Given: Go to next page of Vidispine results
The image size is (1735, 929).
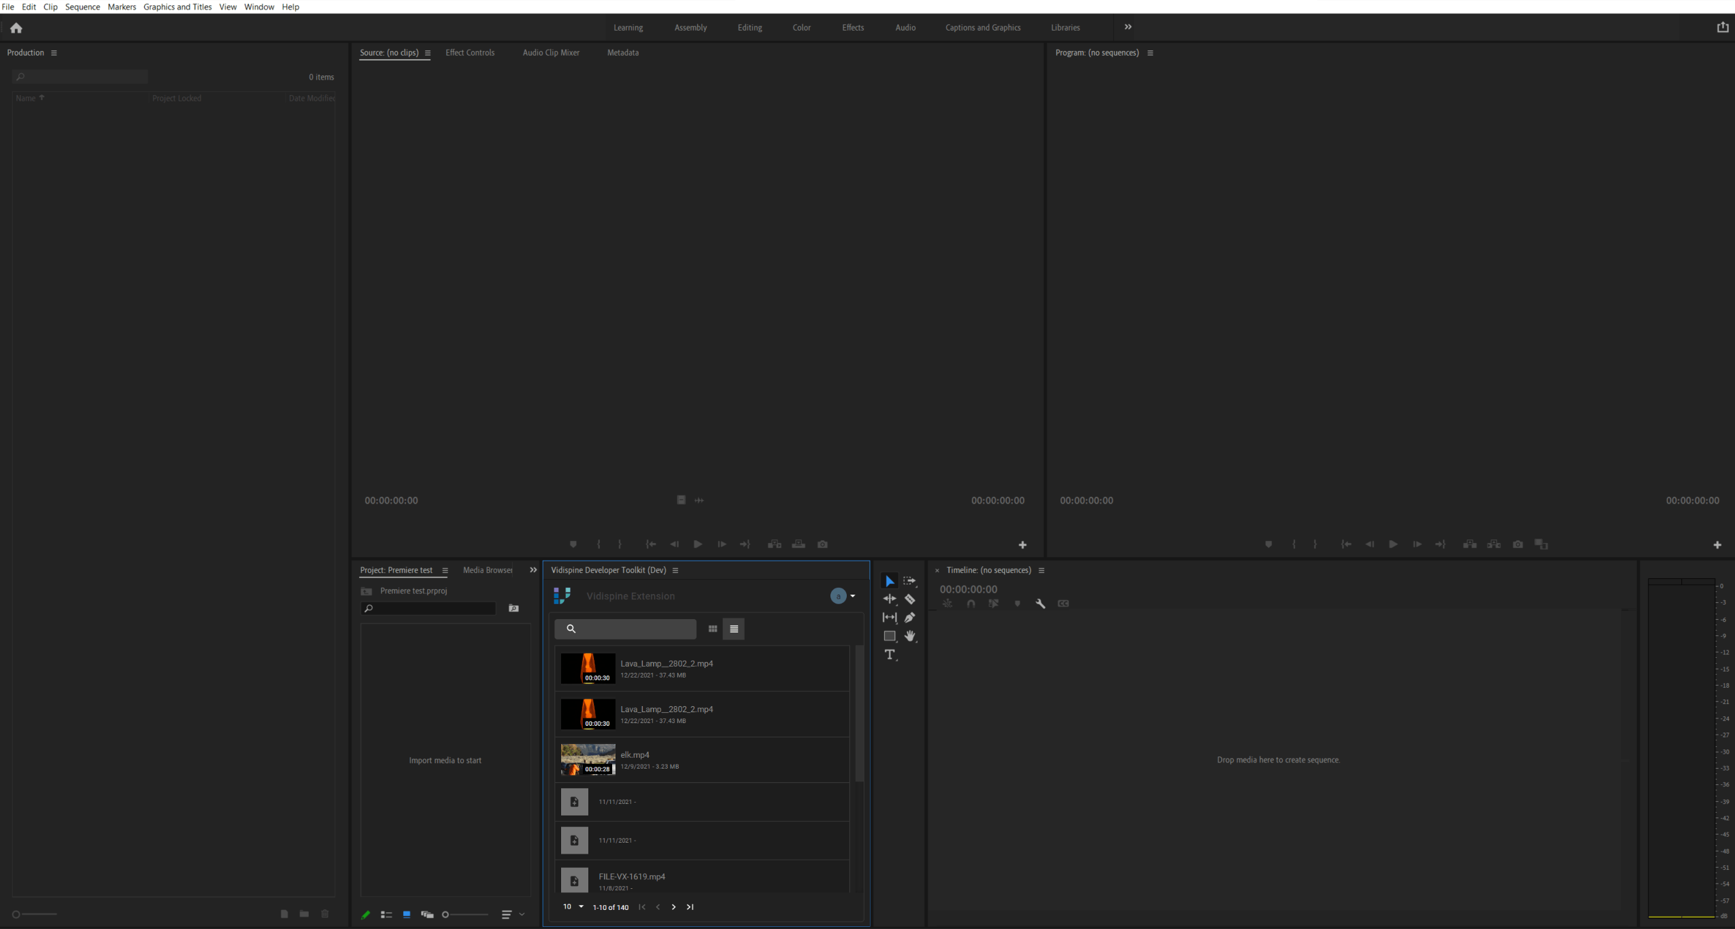Looking at the screenshot, I should [673, 907].
